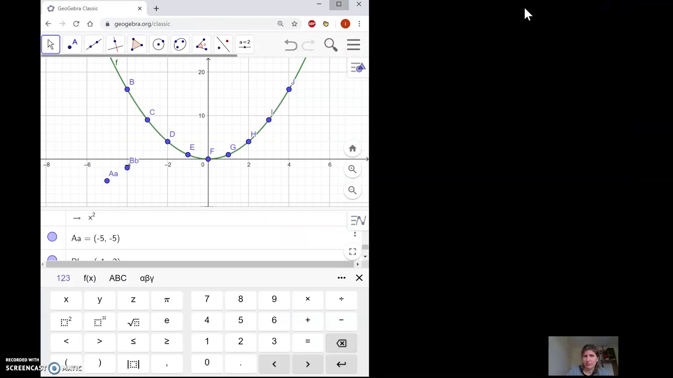This screenshot has height=378, width=673.
Task: Move cursor left with arrow key
Action: point(274,364)
